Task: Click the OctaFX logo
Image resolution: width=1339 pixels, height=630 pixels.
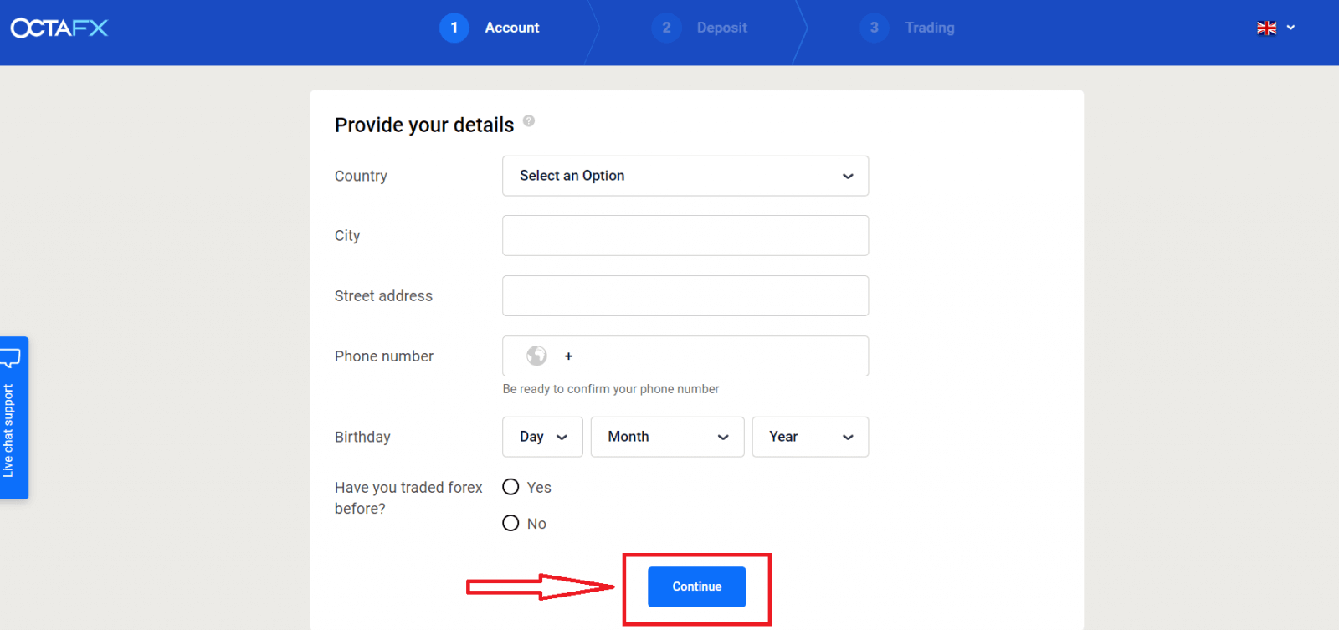Action: pyautogui.click(x=59, y=28)
